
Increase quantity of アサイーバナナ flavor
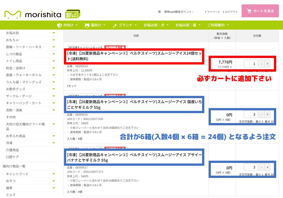point(267,167)
